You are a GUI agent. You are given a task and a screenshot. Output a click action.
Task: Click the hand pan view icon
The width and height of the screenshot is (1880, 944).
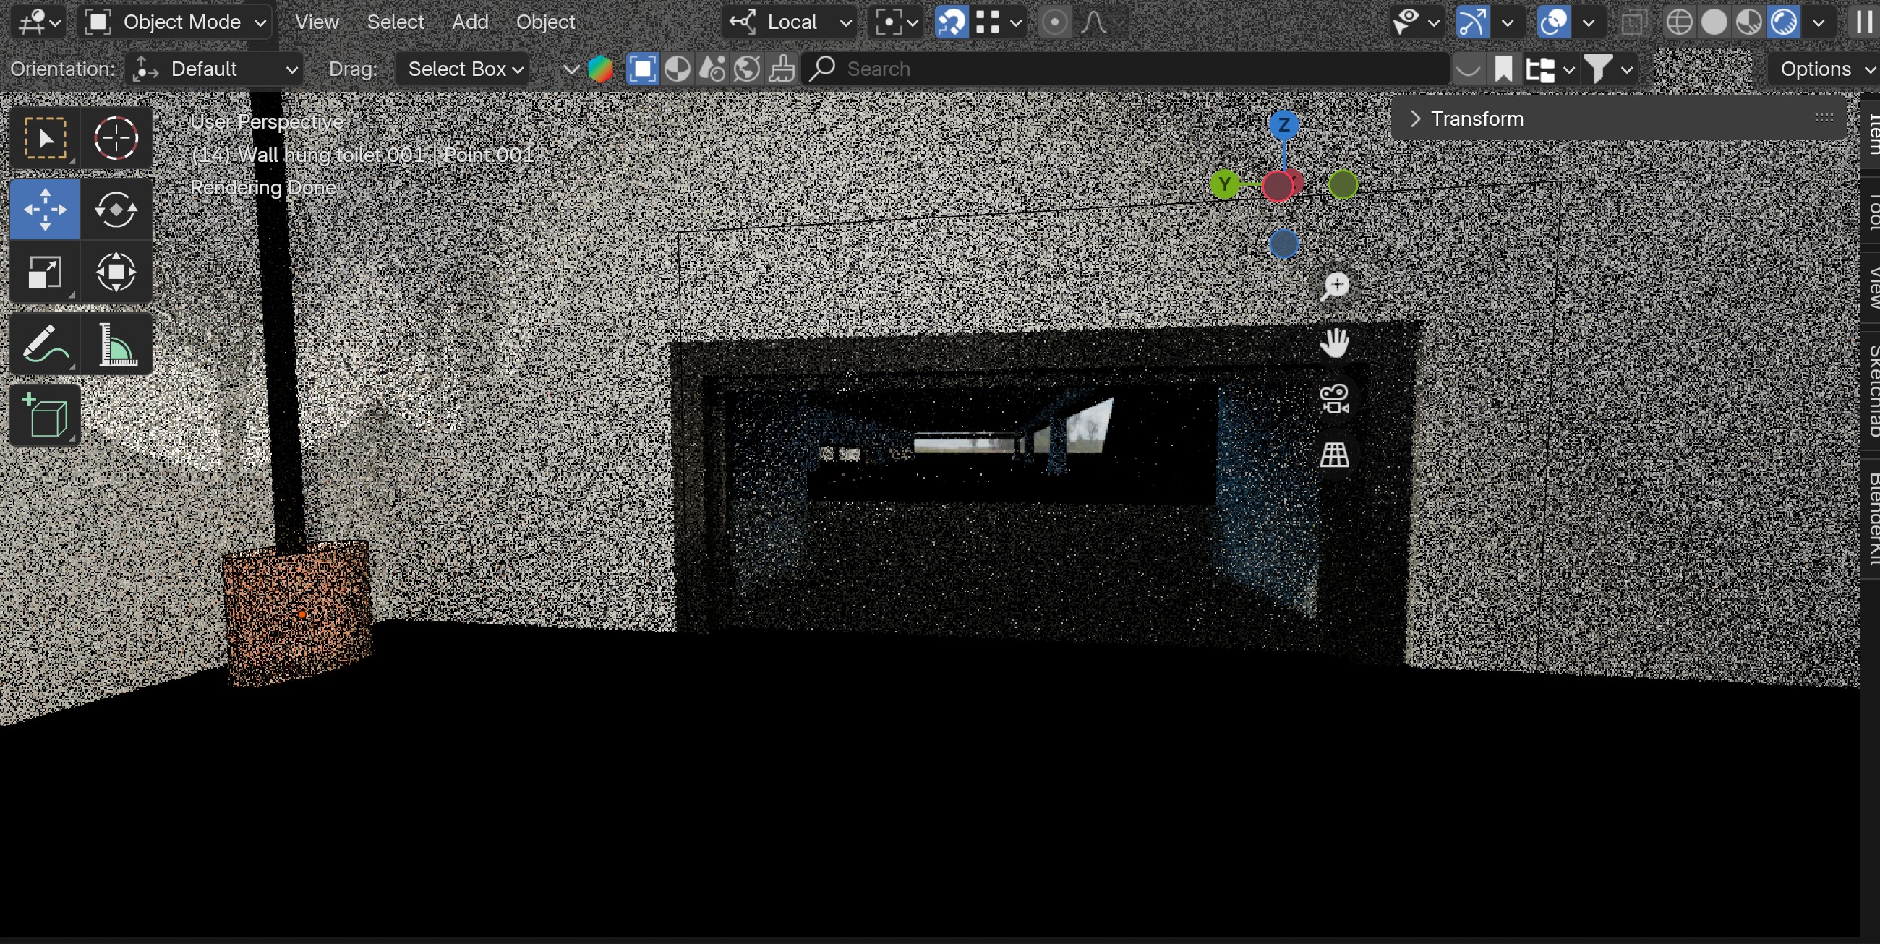(1335, 343)
